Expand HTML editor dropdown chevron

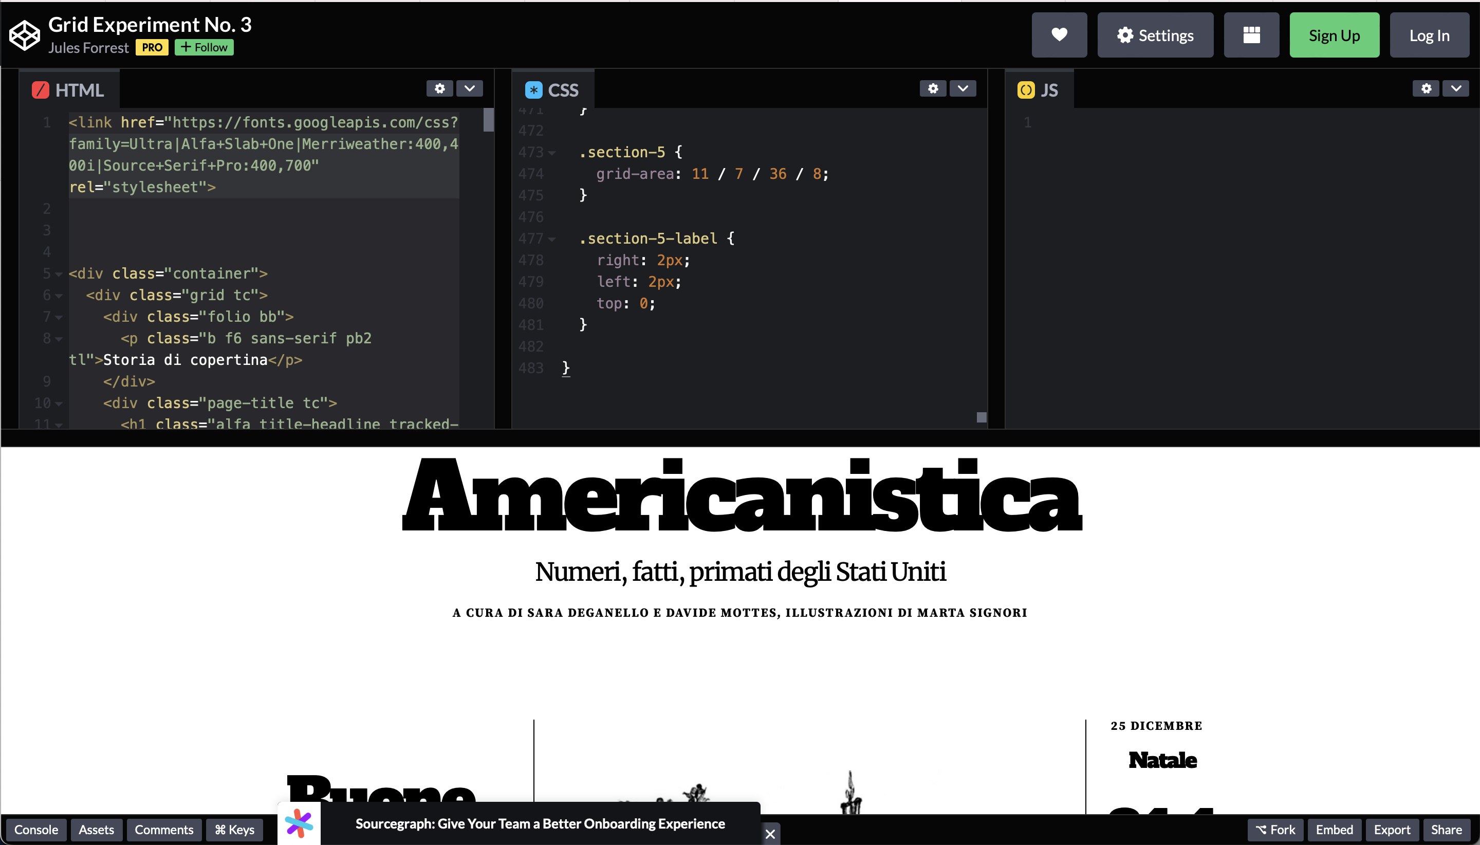[x=469, y=88]
